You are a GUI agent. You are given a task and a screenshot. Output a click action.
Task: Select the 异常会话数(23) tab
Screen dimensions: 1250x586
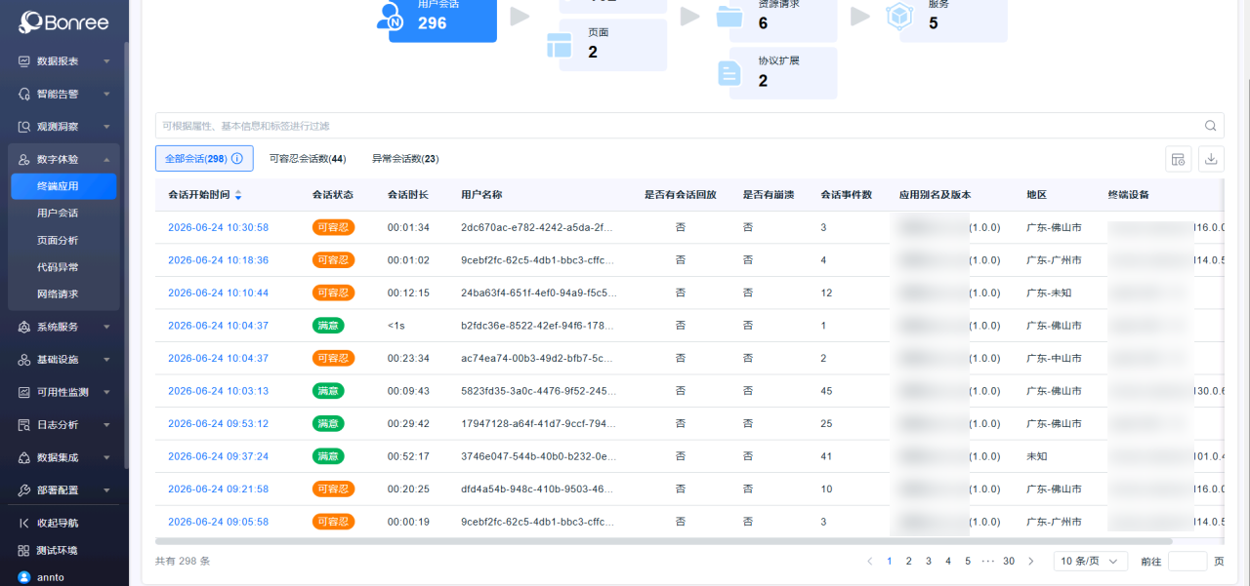pos(405,159)
